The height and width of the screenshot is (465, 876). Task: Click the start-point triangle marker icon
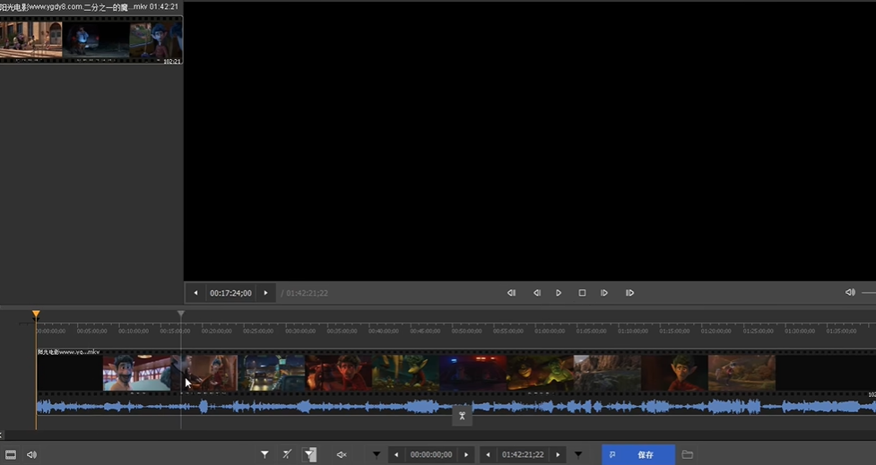377,454
